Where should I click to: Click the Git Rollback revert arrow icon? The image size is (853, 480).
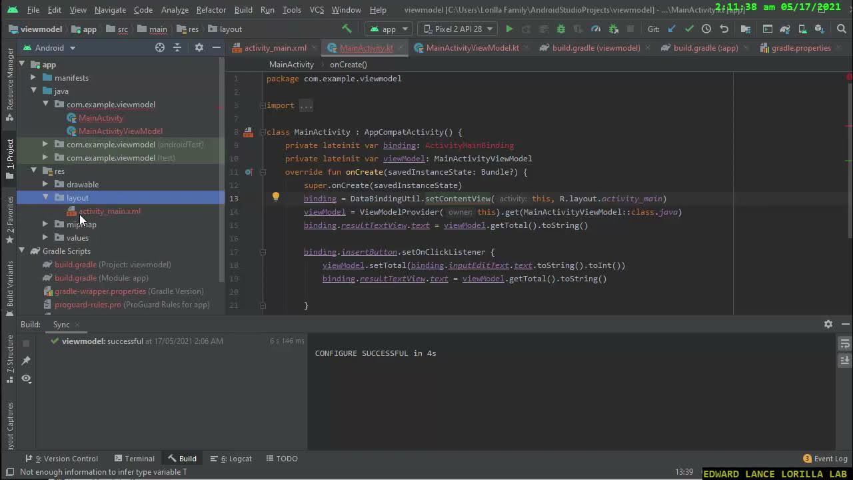(724, 29)
